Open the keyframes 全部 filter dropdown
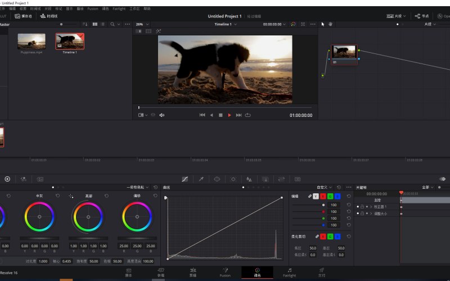 click(x=427, y=187)
